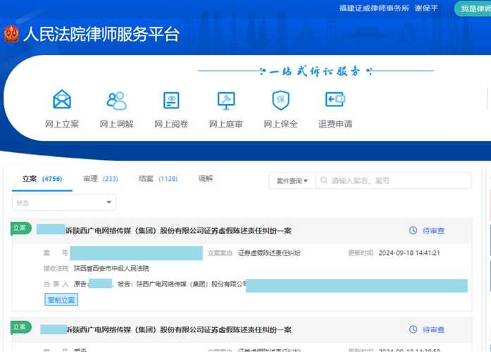
Task: Click 陕西省西安市中级人民法院 court name
Action: [x=111, y=268]
